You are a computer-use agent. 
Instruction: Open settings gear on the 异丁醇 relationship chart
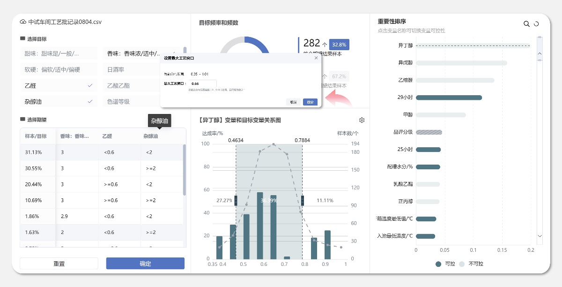click(x=362, y=120)
